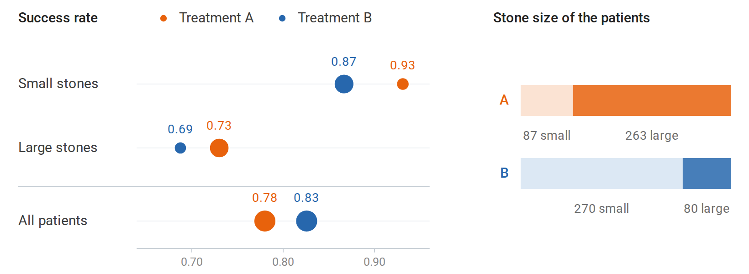Click the light blue 270 small bar segment
Viewport: 749px width, 274px height.
coord(601,174)
